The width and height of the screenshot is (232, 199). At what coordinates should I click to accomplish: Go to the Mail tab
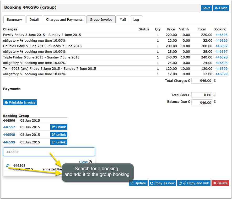click(123, 19)
